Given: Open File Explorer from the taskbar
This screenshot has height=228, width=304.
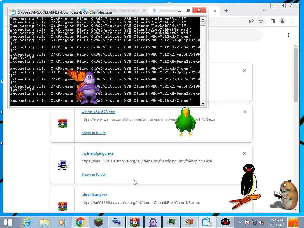Looking at the screenshot, I should click(x=44, y=222).
